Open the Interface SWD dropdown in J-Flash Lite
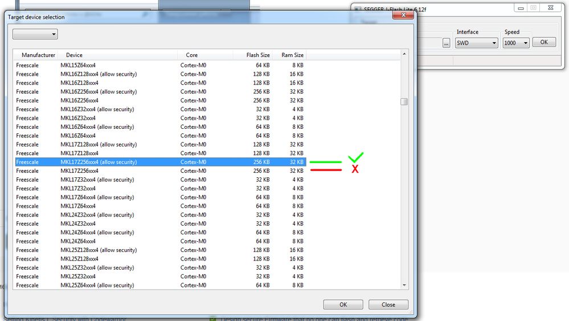This screenshot has width=569, height=321. tap(476, 43)
